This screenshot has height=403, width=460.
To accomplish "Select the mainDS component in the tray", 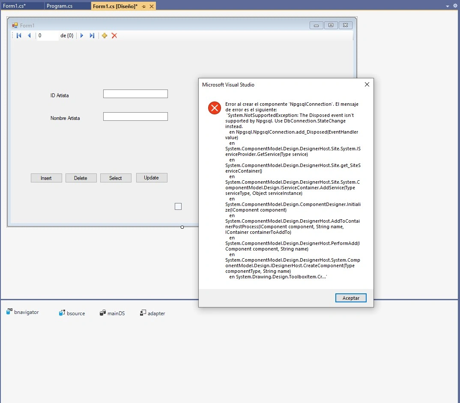I will (112, 313).
